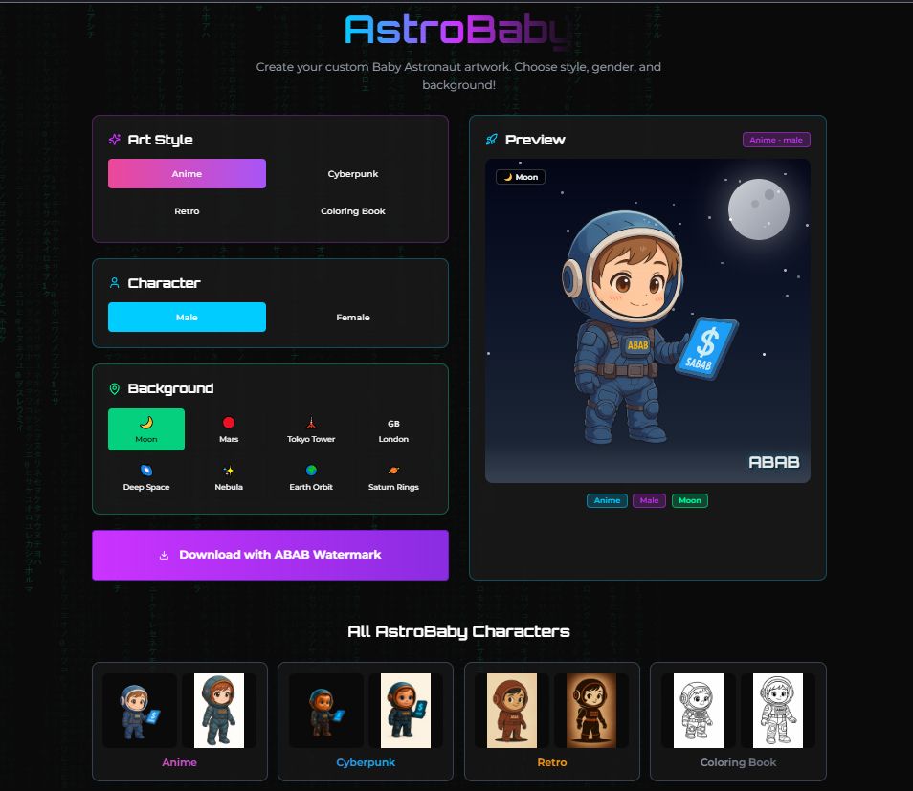
Task: Set art style to Coloring Book
Action: point(353,210)
